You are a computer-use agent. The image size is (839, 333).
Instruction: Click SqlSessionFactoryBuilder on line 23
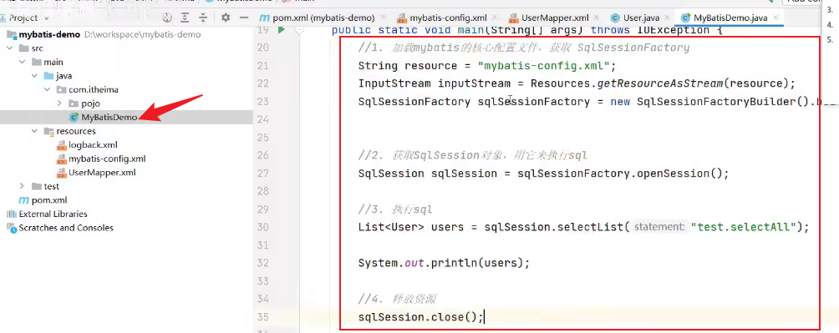coord(716,102)
